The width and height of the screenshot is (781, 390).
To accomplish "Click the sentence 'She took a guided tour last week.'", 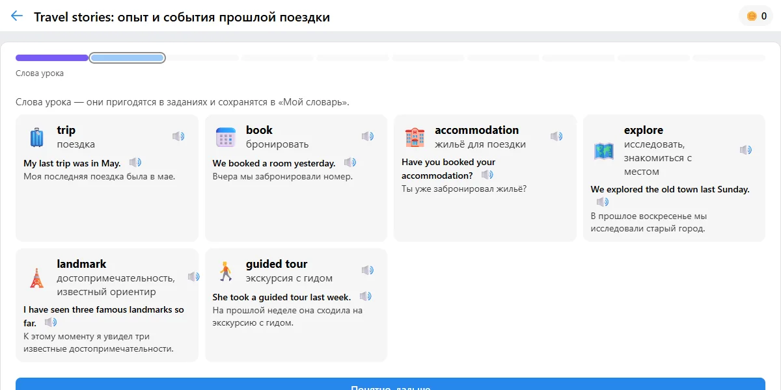I will pos(282,297).
